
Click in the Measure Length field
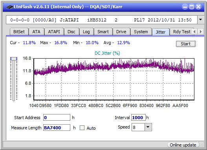pyautogui.click(x=57, y=128)
